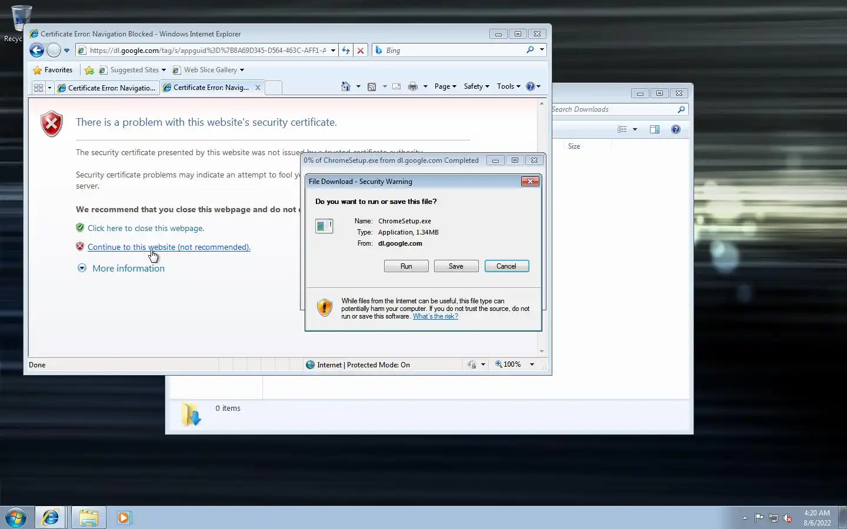Click the status bar privacy/popup icon
Viewport: 847px width, 529px height.
tap(472, 364)
